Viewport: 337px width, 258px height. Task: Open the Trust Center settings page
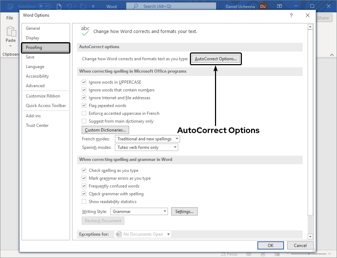point(37,125)
